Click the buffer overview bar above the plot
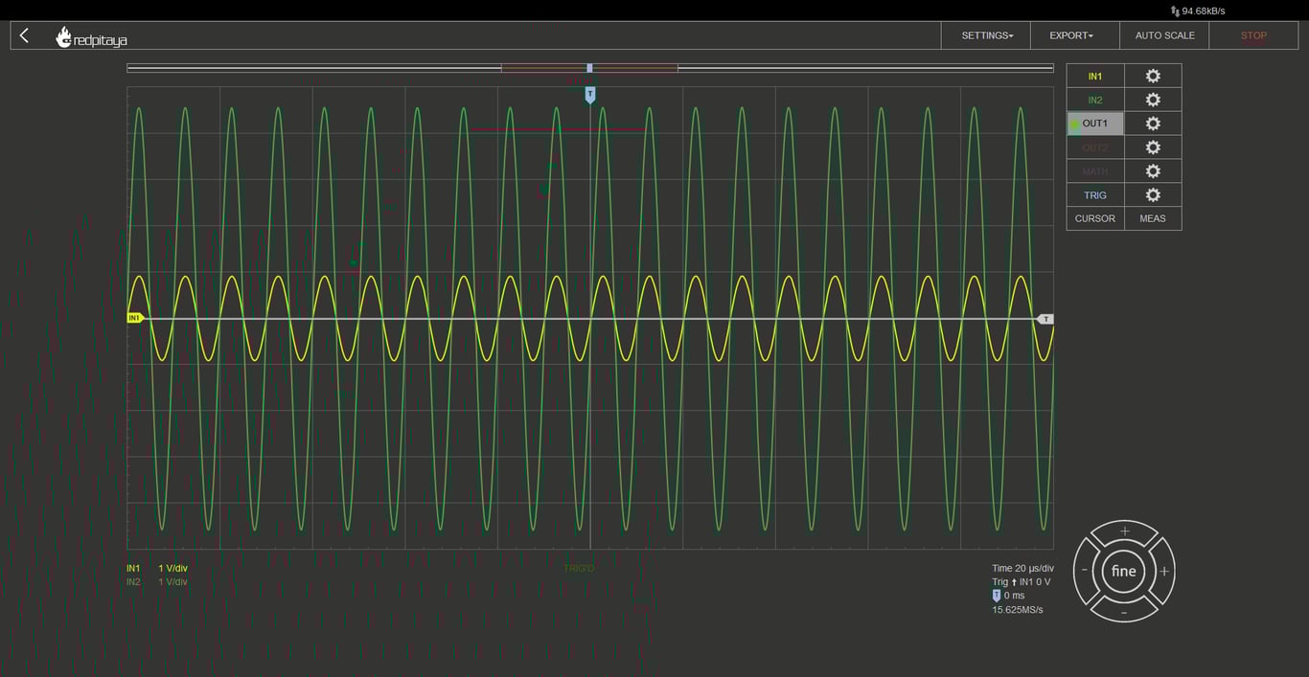Screen dimensions: 1309x677 590,68
